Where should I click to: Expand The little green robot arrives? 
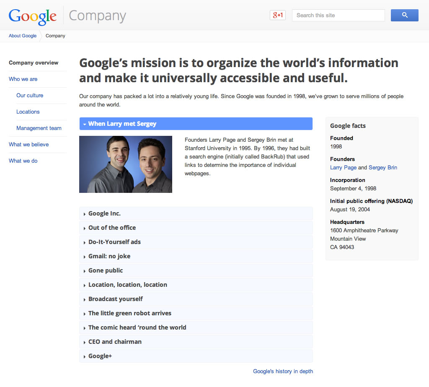point(196,313)
